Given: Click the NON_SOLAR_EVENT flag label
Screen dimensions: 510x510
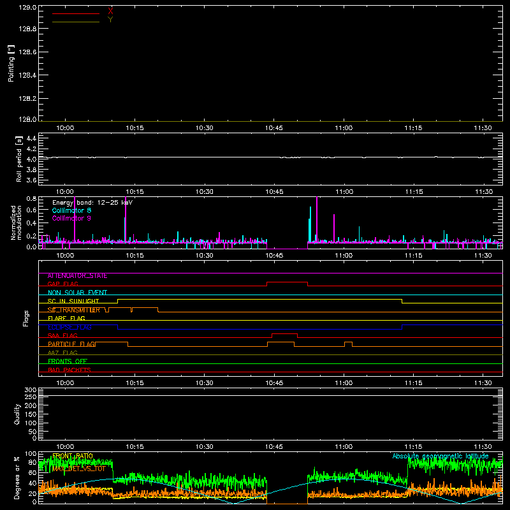Looking at the screenshot, I should [77, 293].
